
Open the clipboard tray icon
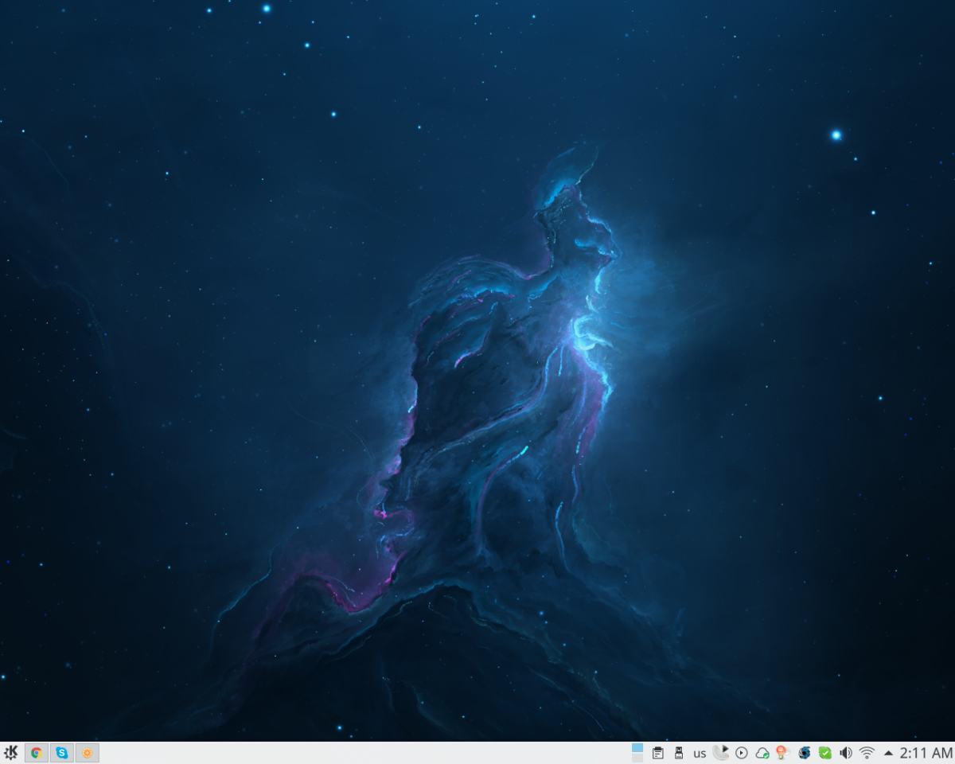657,753
